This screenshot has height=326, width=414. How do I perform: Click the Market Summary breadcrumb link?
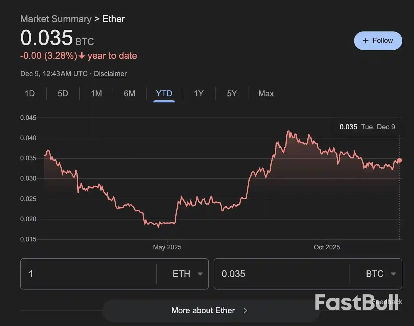pyautogui.click(x=56, y=19)
